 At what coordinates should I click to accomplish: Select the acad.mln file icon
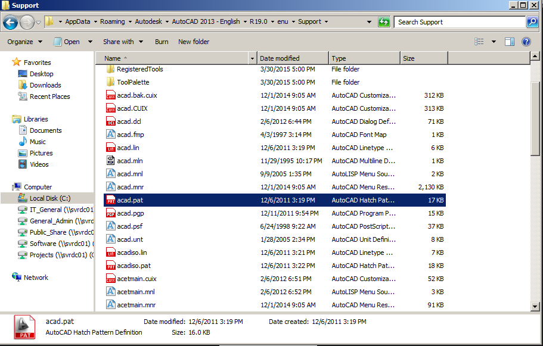point(110,161)
